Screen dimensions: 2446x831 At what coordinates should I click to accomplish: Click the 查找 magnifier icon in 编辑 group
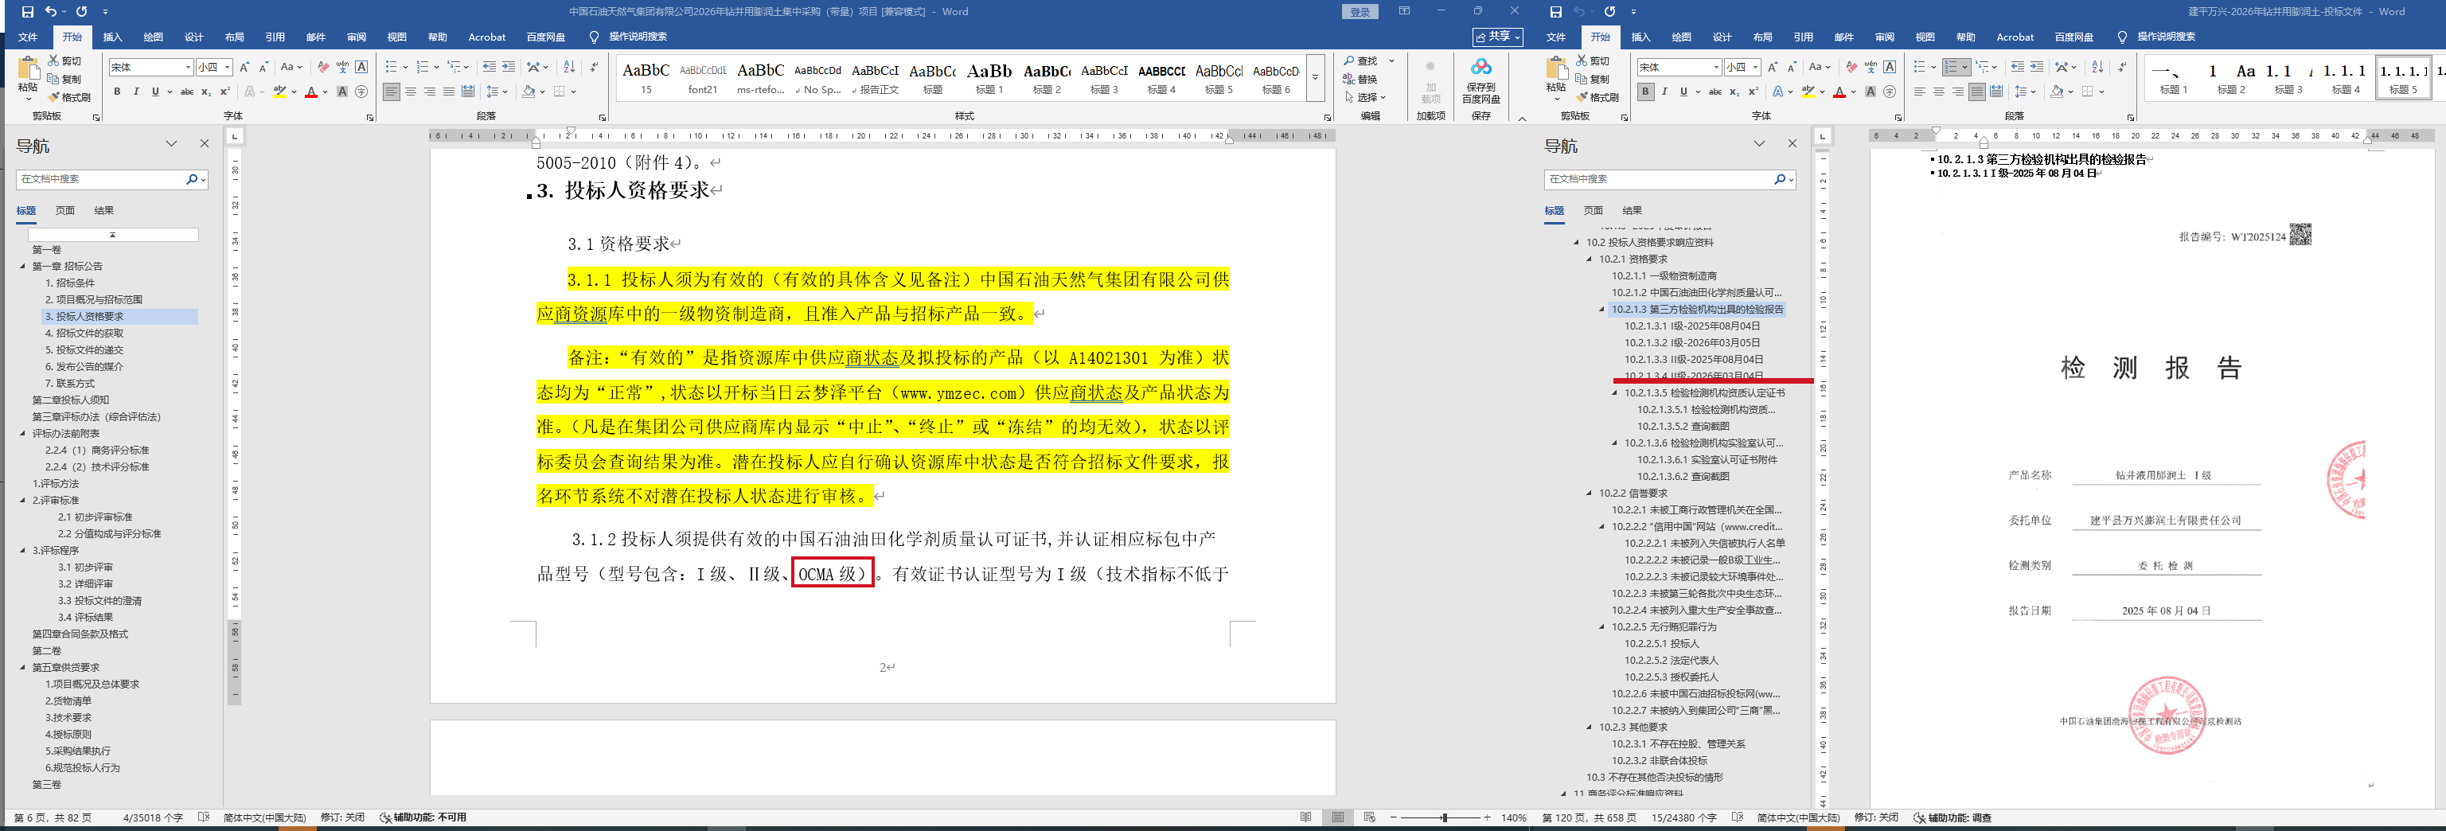point(1349,60)
